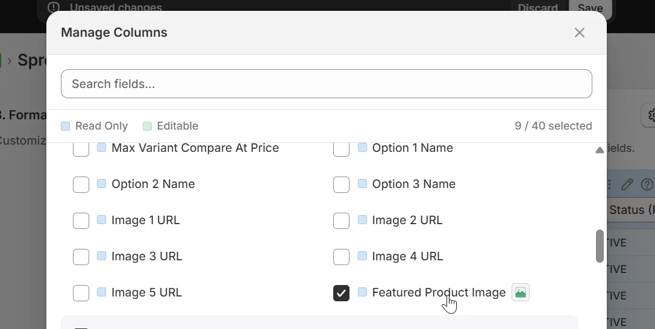Click the Editable green legend swatch
Image resolution: width=655 pixels, height=329 pixels.
click(147, 126)
